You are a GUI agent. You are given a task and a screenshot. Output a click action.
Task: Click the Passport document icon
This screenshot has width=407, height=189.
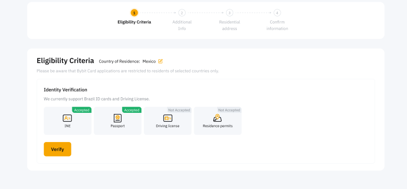[x=117, y=118]
